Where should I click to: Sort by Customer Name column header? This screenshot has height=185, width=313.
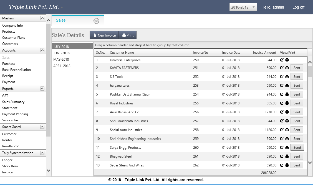122,53
